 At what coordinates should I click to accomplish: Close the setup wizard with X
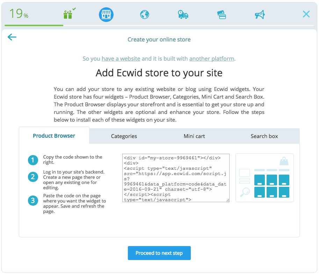(306, 14)
